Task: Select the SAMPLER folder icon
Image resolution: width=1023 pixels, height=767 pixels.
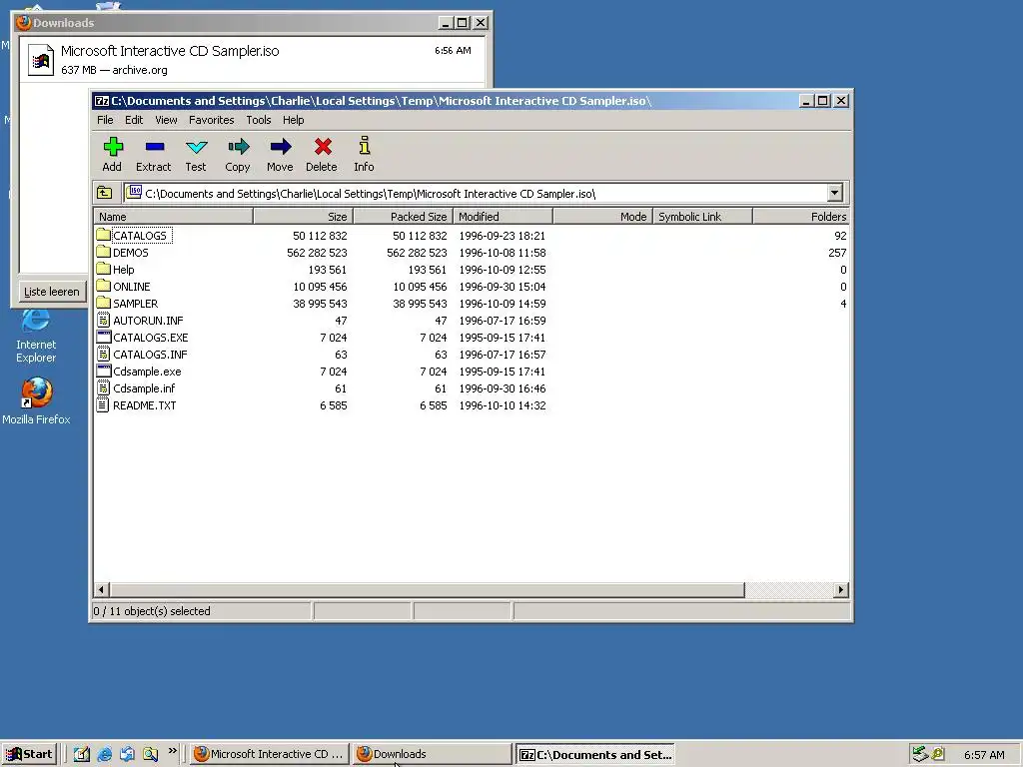Action: pyautogui.click(x=103, y=303)
